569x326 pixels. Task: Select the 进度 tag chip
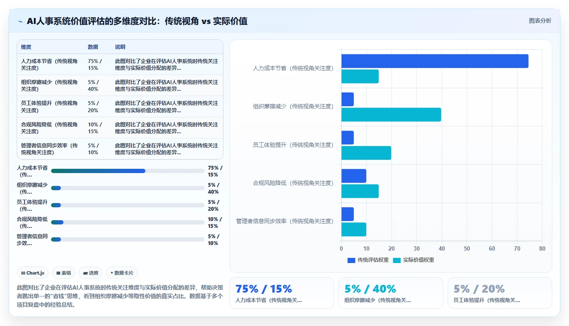pos(90,273)
